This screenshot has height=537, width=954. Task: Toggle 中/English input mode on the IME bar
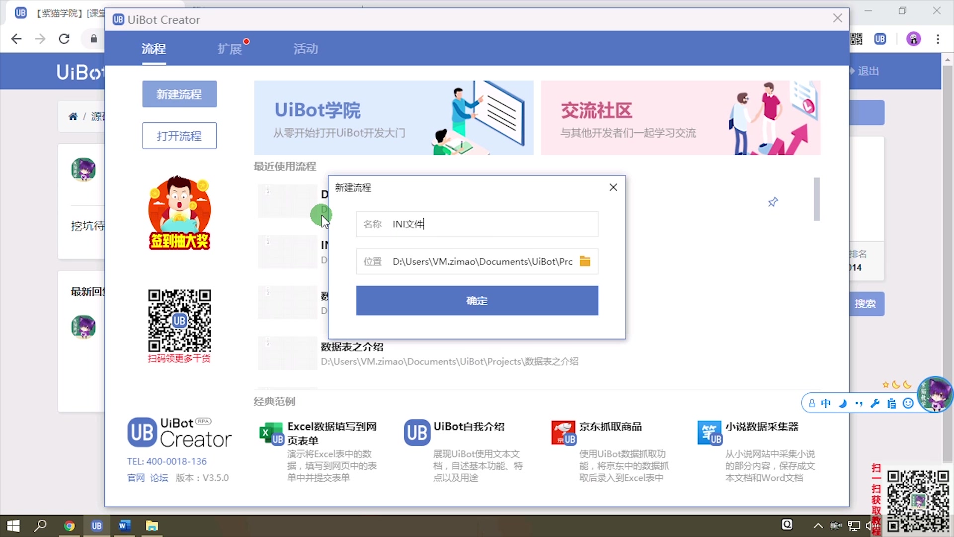coord(826,403)
